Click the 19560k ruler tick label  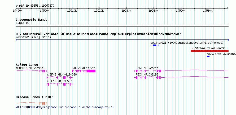pyautogui.click(x=208, y=11)
